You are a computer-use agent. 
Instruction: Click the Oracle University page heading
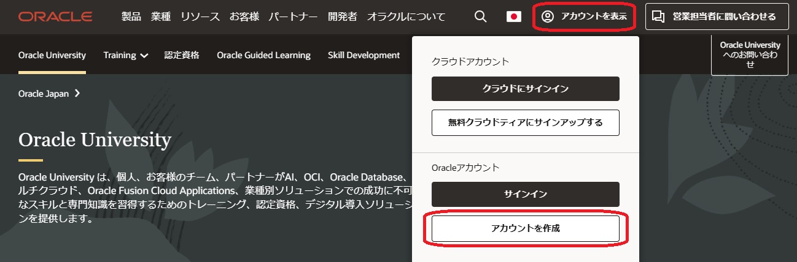coord(95,140)
